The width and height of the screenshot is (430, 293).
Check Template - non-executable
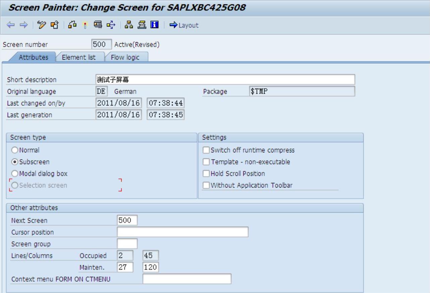[206, 162]
